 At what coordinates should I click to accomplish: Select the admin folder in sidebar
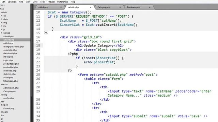tap(4, 12)
